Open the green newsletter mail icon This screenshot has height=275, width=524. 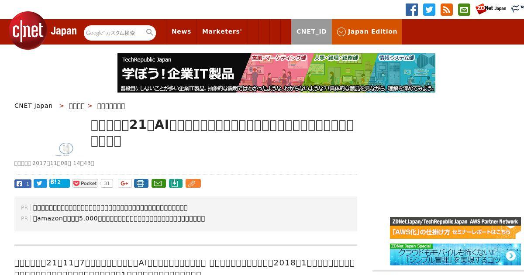[x=464, y=10]
